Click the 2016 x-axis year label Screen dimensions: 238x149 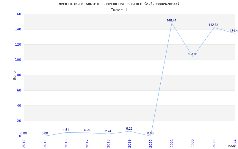coord(66,144)
